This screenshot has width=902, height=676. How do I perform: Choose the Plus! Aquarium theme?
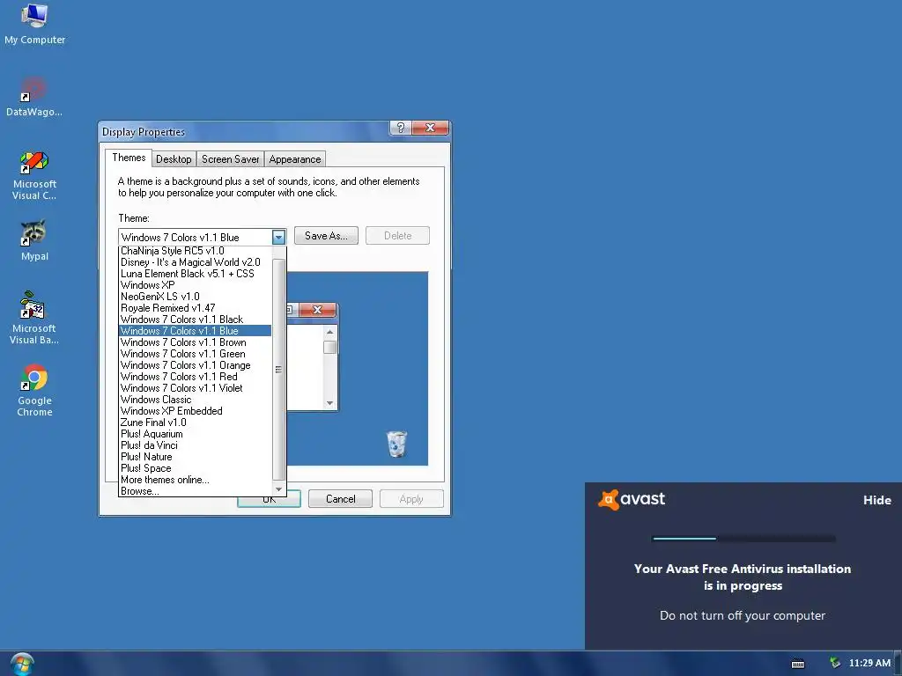pyautogui.click(x=195, y=434)
